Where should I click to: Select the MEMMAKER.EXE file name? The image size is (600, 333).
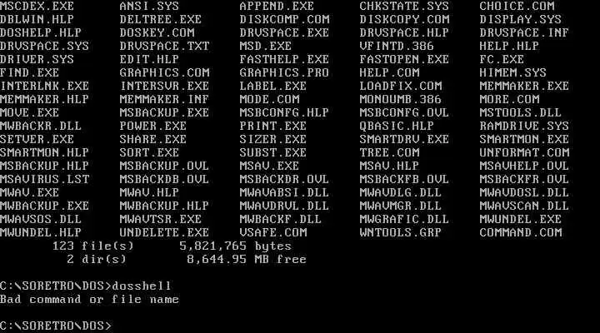[524, 86]
